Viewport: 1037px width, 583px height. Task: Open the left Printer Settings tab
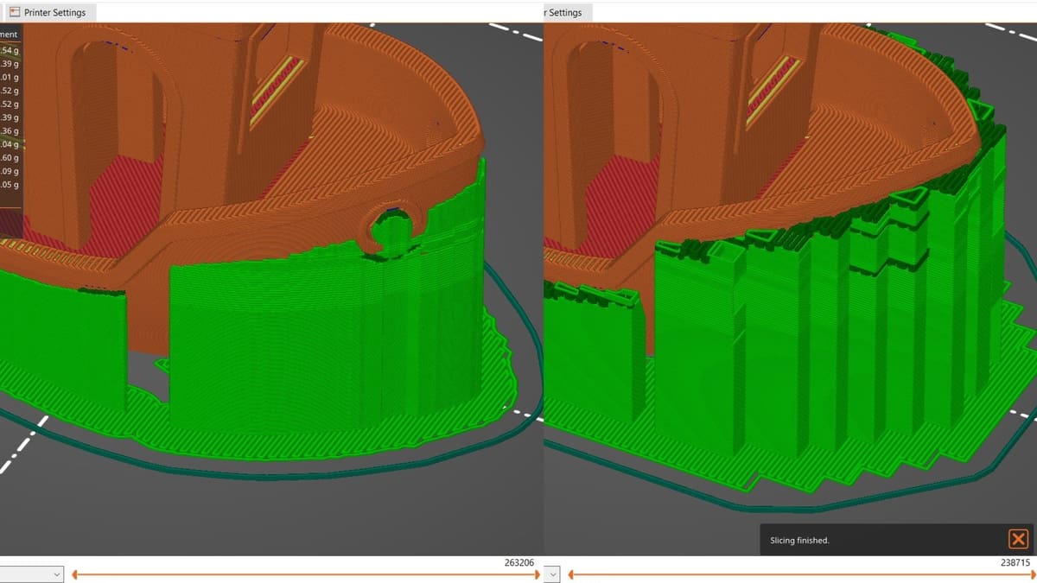48,12
